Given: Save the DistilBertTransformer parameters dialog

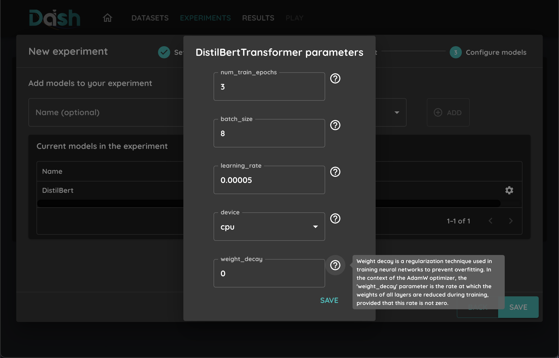Looking at the screenshot, I should click(x=329, y=300).
